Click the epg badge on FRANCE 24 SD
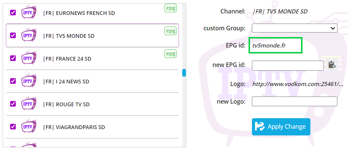 tap(171, 53)
